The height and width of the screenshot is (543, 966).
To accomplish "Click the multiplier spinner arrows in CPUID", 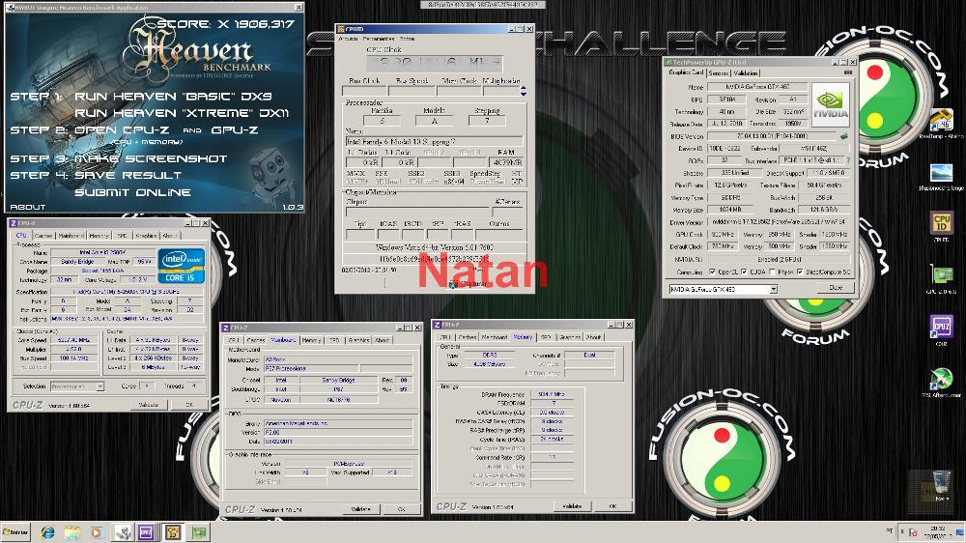I will click(x=523, y=91).
